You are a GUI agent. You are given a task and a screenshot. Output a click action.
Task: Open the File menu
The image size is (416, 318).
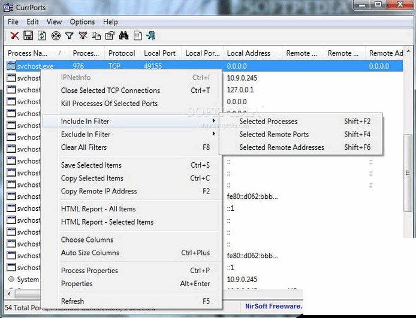(x=13, y=22)
